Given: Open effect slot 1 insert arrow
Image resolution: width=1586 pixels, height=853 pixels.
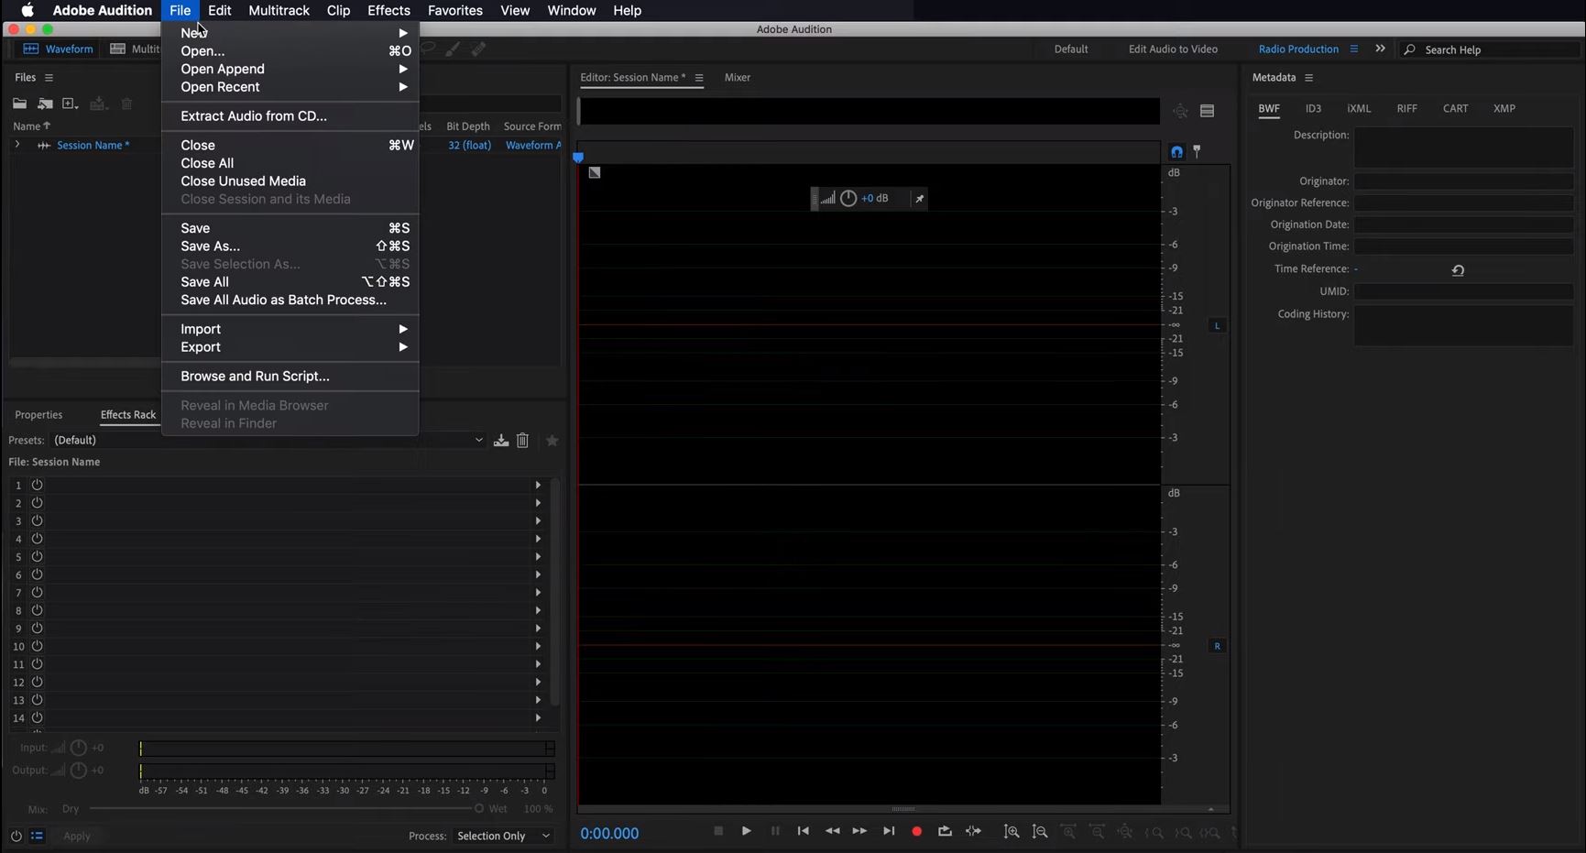Looking at the screenshot, I should point(538,485).
